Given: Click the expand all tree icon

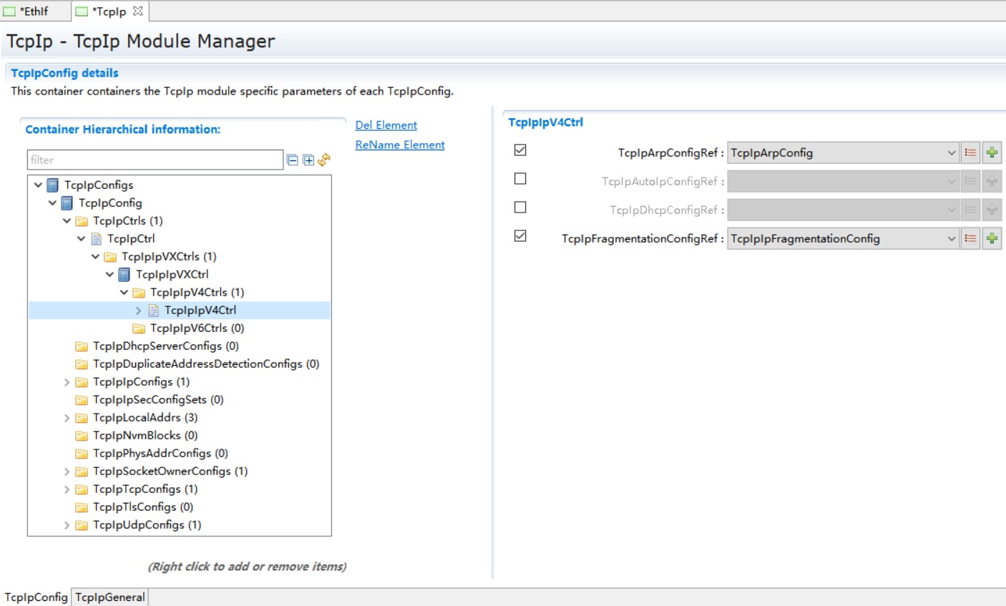Looking at the screenshot, I should point(308,160).
